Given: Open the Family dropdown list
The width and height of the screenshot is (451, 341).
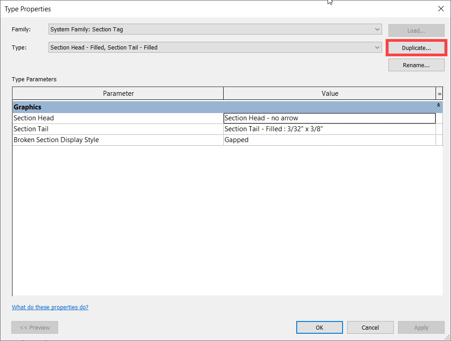Looking at the screenshot, I should (x=377, y=29).
